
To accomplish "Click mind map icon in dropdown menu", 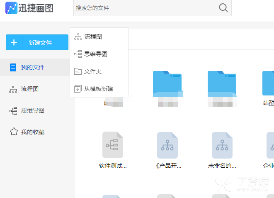I will (78, 54).
